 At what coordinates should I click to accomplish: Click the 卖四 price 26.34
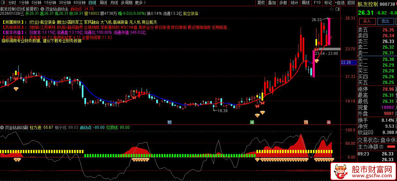pyautogui.click(x=388, y=36)
